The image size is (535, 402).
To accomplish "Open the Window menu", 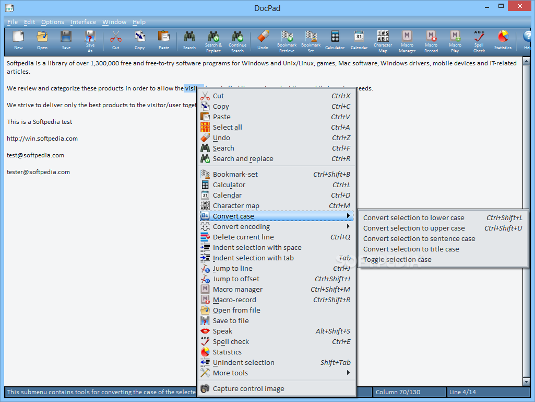I will pyautogui.click(x=114, y=22).
